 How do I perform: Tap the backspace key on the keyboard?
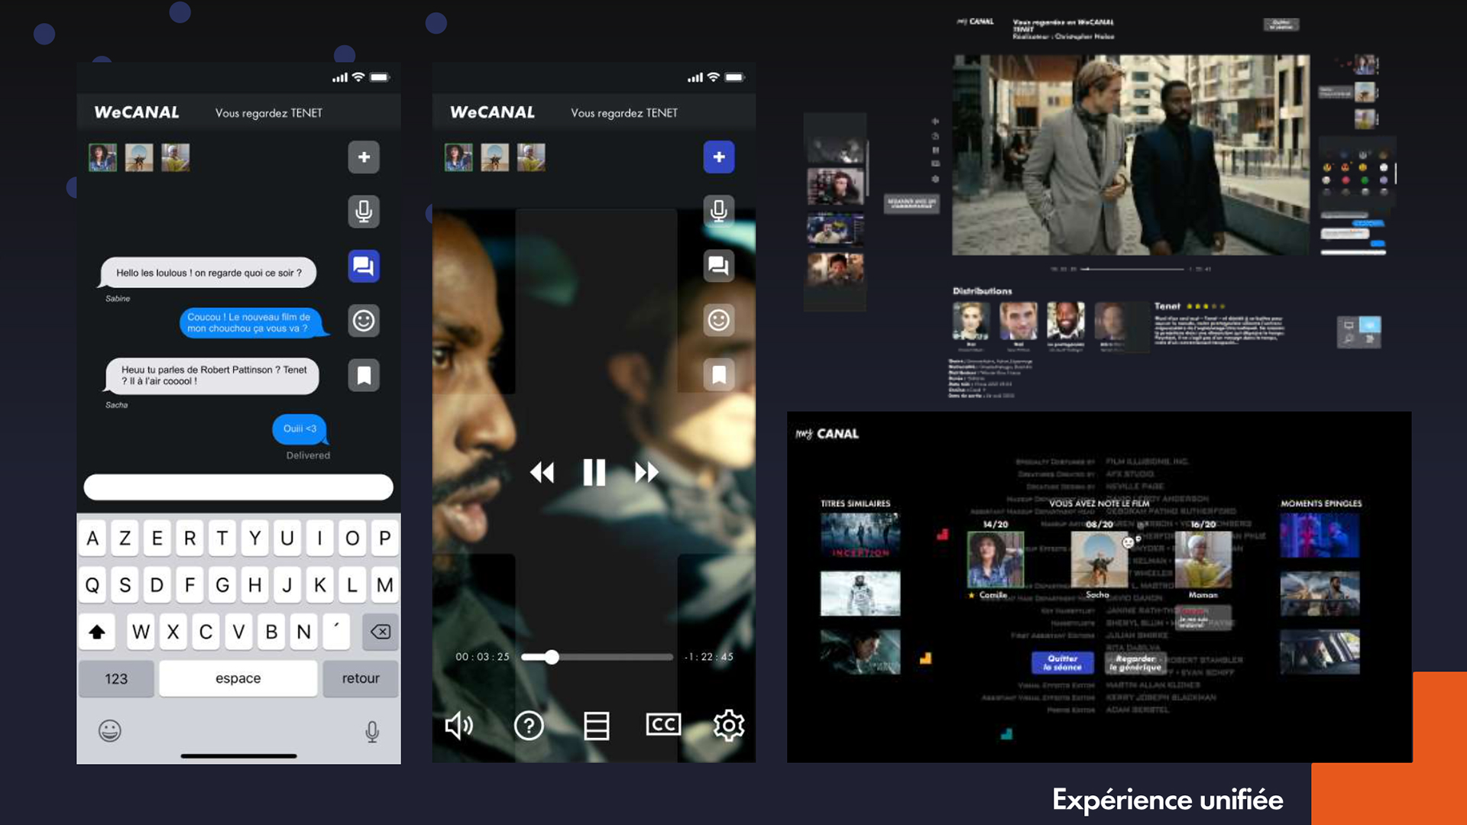[381, 632]
